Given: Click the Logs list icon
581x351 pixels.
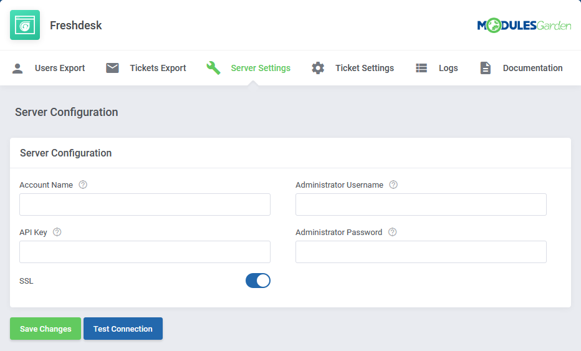Looking at the screenshot, I should (421, 68).
